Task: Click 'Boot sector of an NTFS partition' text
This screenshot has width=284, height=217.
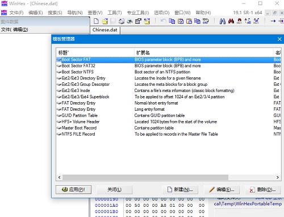Action: 162,72
